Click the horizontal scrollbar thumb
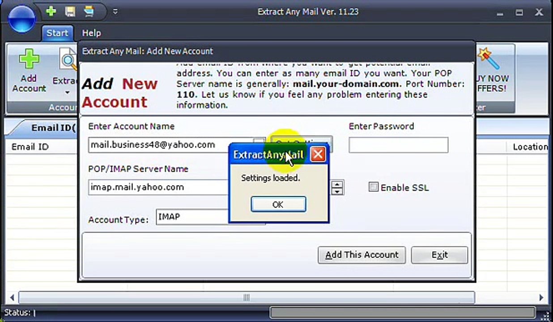Screen dimensions: 553x322 coord(246,297)
